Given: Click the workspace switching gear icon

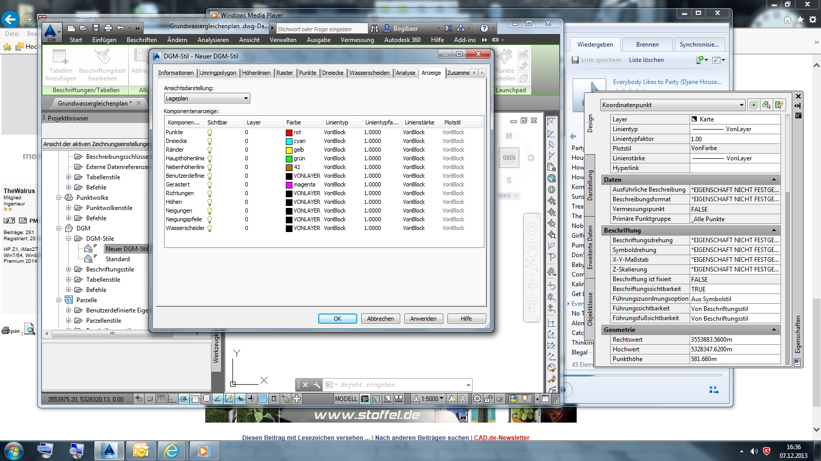Looking at the screenshot, I should click(x=477, y=399).
